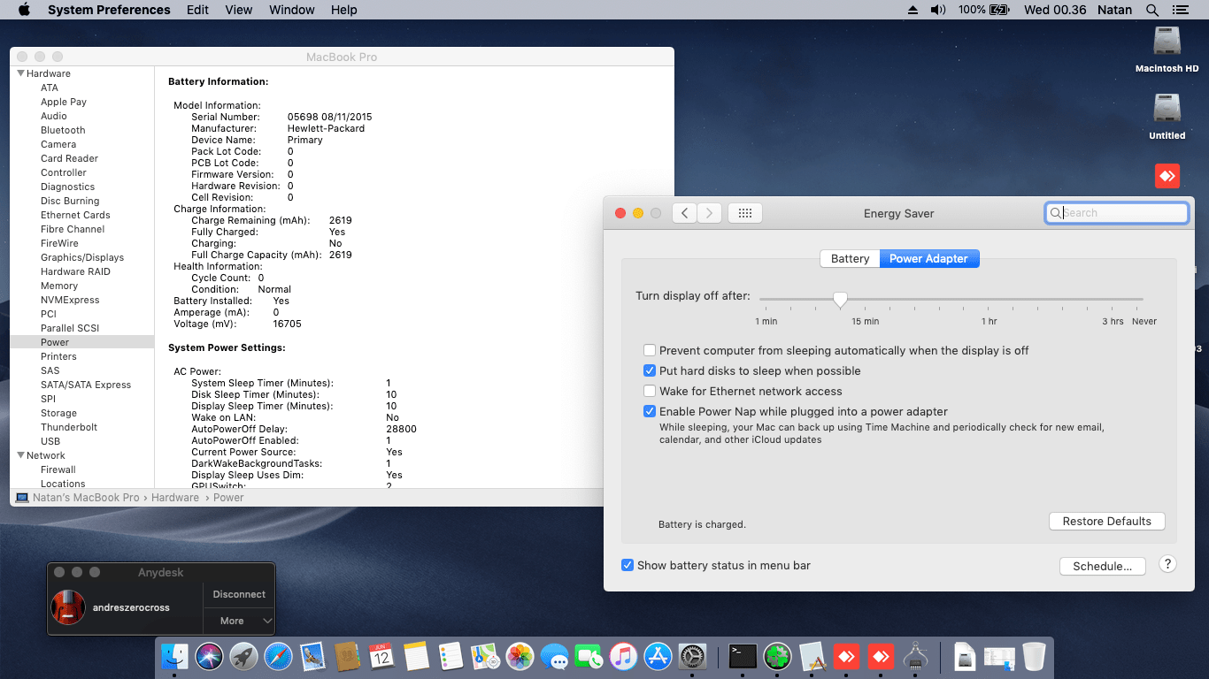Disable Power Nap while plugged in

click(x=651, y=411)
